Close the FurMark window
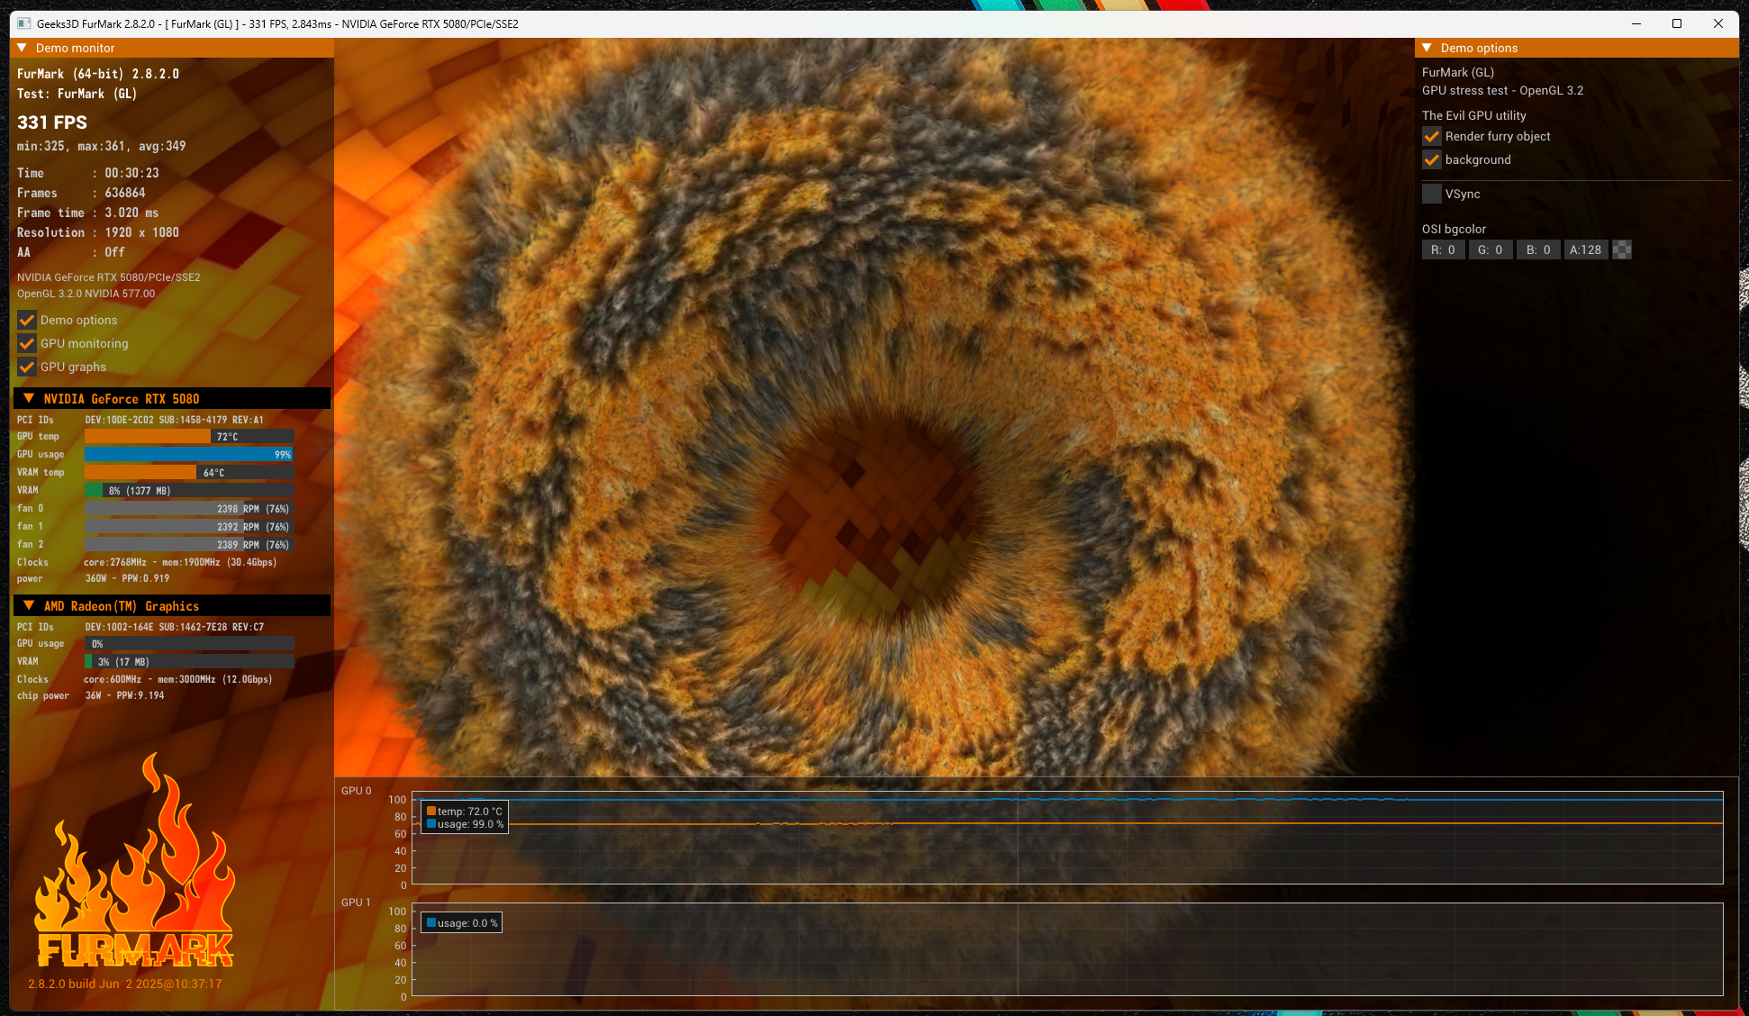 click(x=1718, y=23)
